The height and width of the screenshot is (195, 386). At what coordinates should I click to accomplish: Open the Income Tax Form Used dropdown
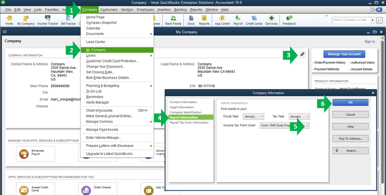[285, 125]
